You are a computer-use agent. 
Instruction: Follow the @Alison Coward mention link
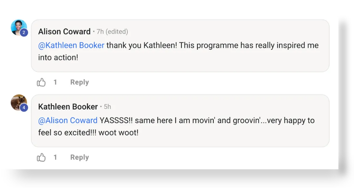pyautogui.click(x=68, y=120)
